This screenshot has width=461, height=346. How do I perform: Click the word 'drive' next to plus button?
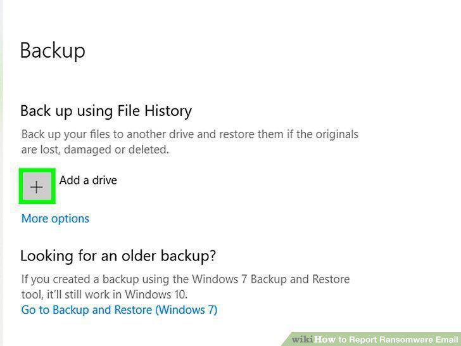click(104, 180)
